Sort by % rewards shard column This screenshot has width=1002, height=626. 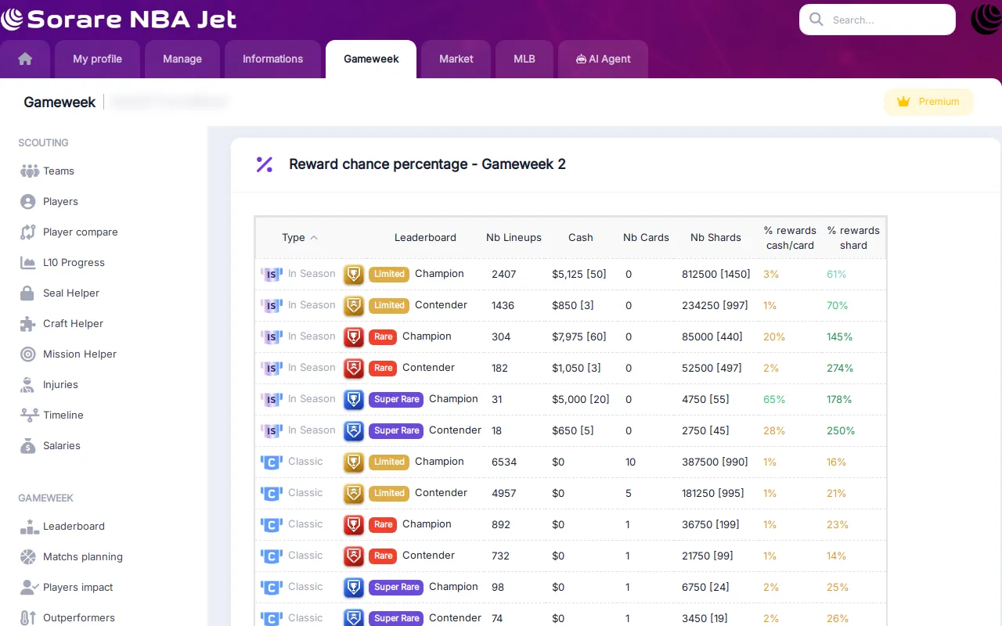click(x=853, y=238)
